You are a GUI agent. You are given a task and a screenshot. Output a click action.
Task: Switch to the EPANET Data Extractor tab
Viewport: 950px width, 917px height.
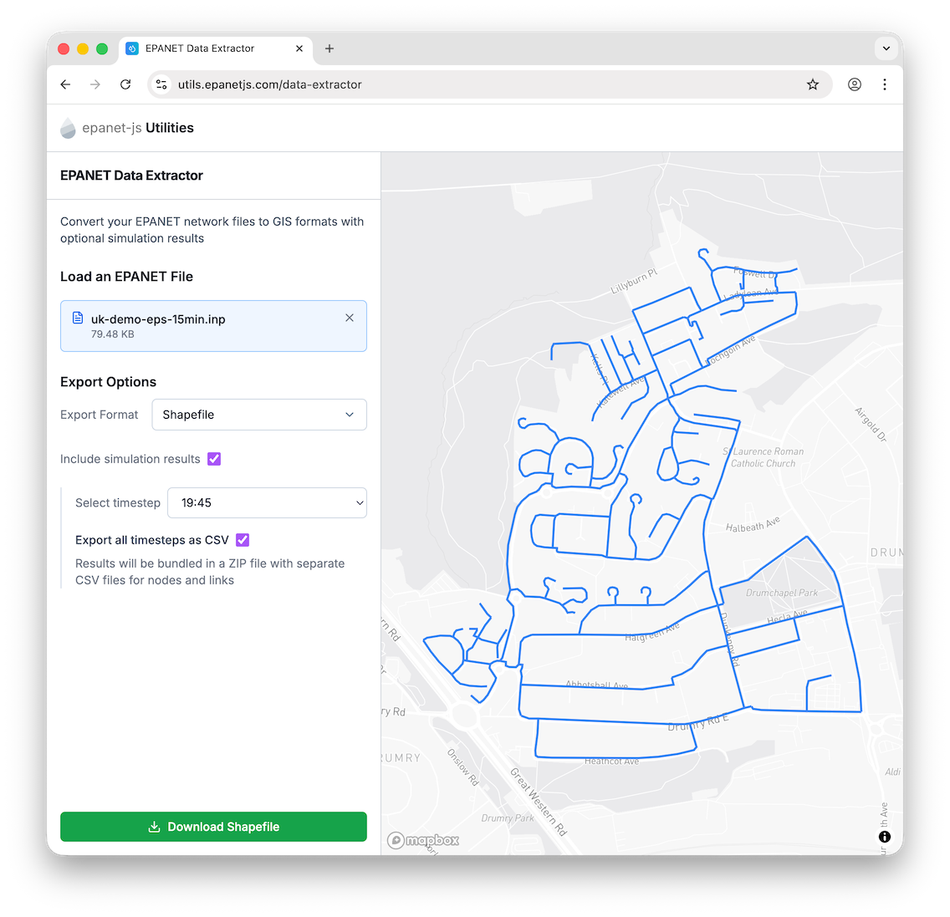click(x=201, y=48)
